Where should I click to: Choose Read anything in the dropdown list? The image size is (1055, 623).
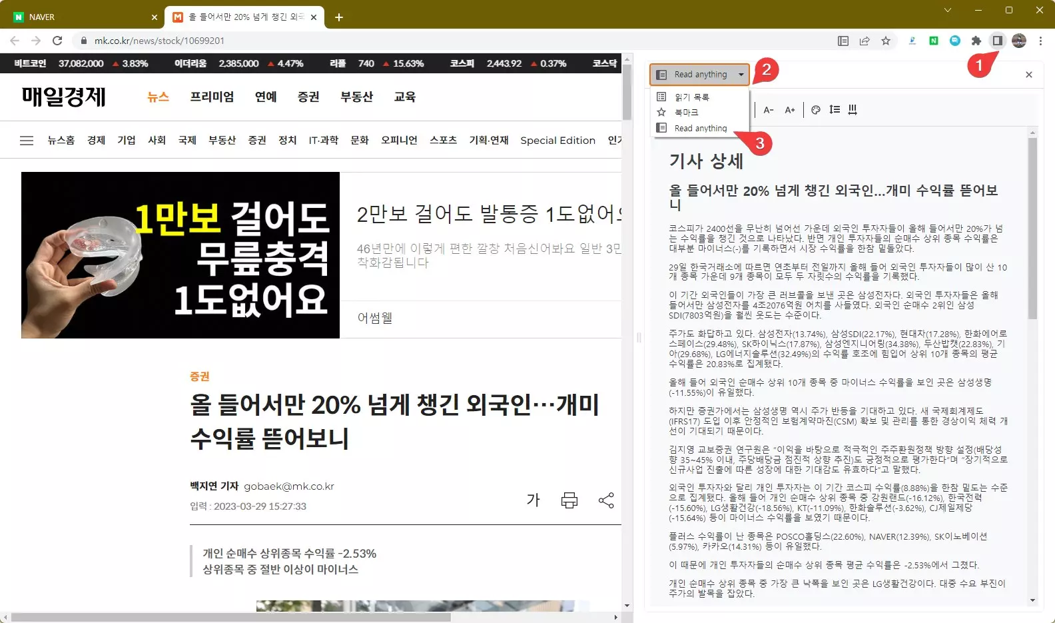[x=699, y=128]
